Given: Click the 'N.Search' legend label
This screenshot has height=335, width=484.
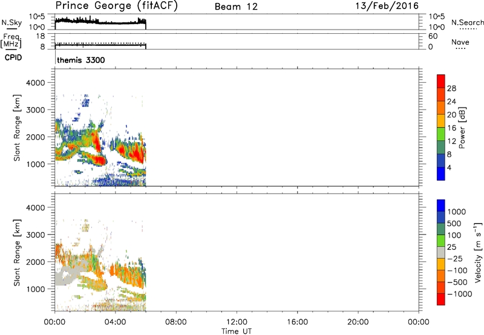Looking at the screenshot, I should point(467,22).
